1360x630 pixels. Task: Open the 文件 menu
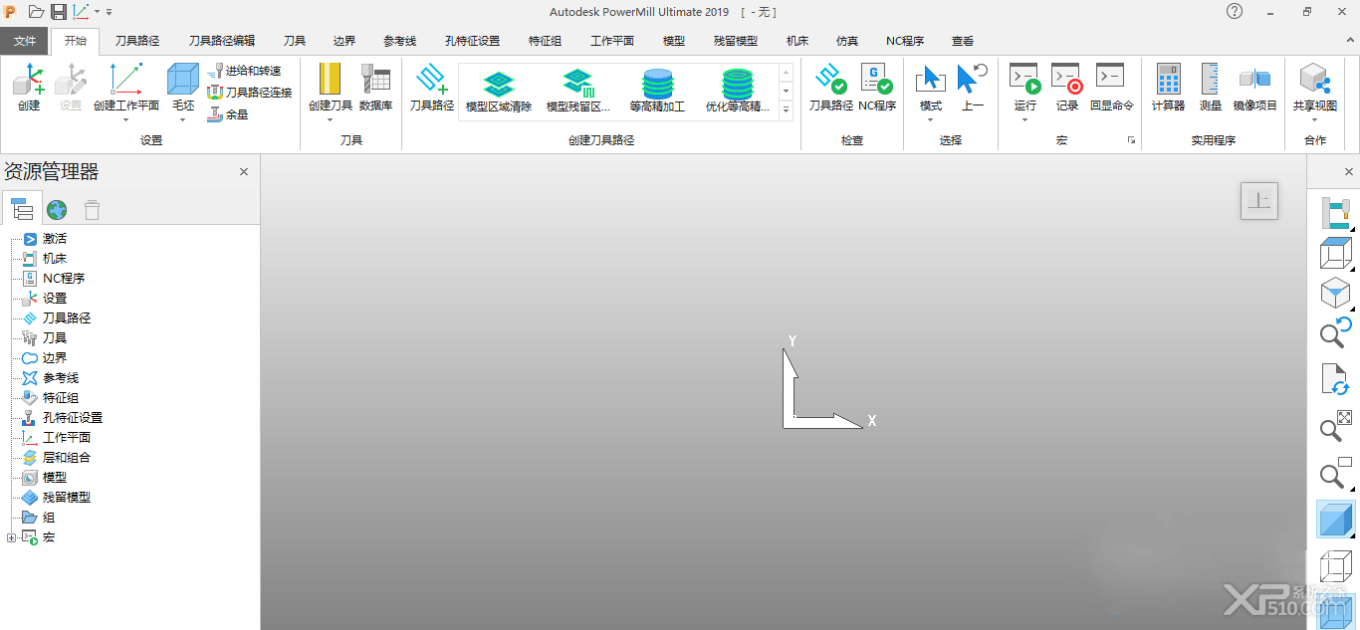click(x=25, y=41)
